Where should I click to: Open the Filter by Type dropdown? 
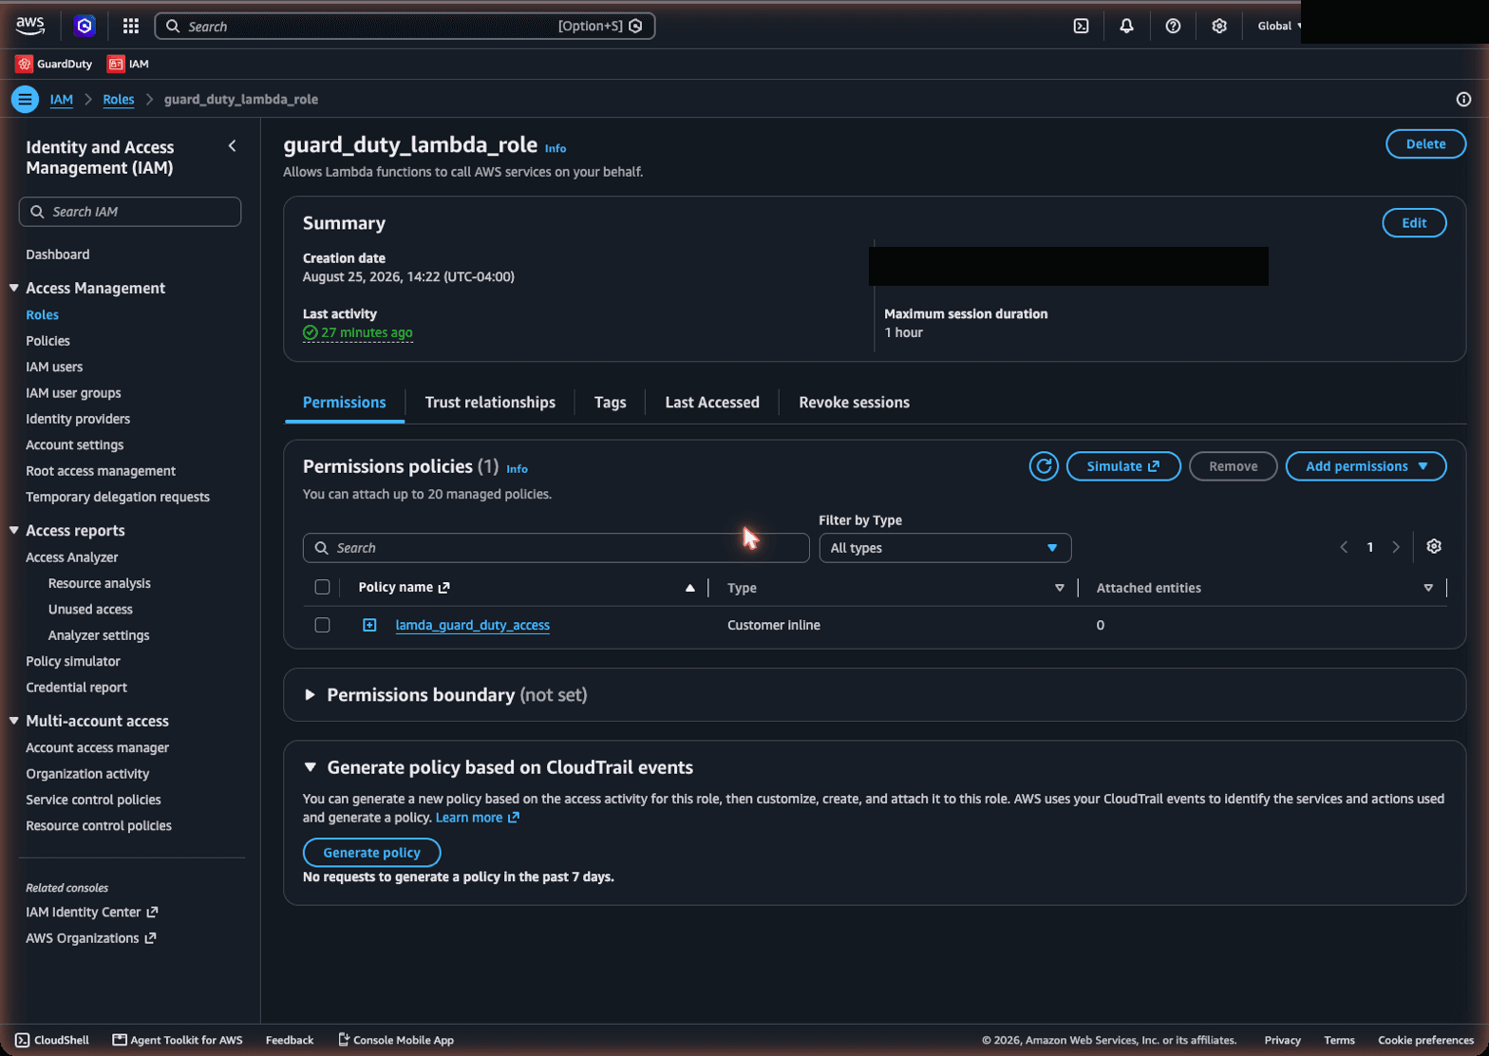[x=945, y=548]
